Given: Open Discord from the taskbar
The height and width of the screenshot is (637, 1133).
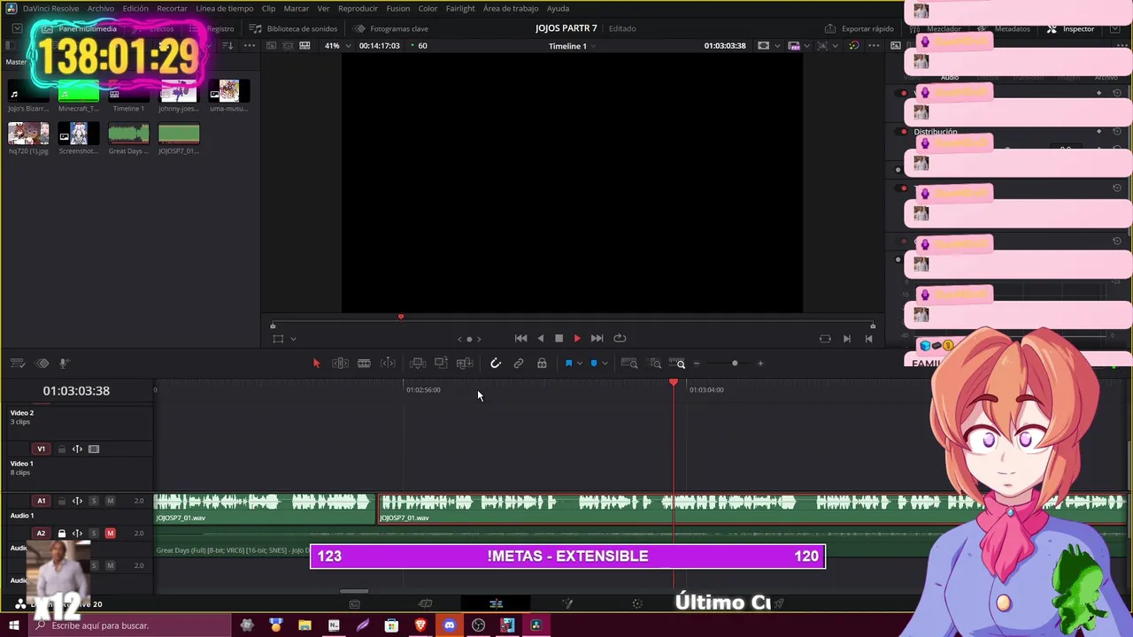Looking at the screenshot, I should pos(450,625).
